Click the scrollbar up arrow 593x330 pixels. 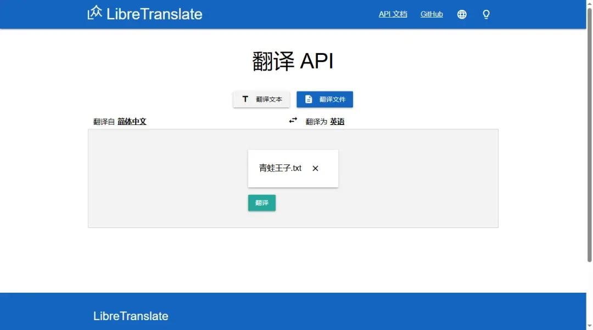click(x=589, y=3)
